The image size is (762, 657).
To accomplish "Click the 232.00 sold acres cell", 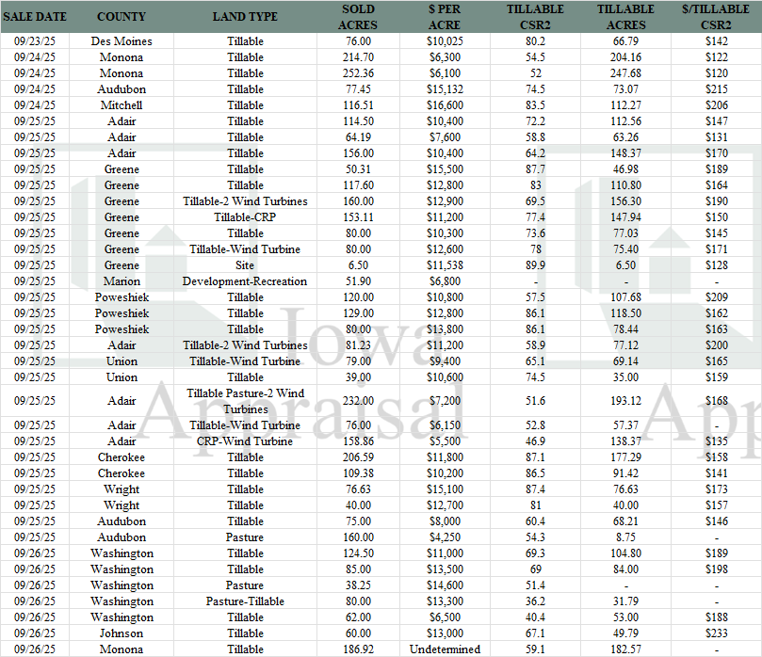I will click(x=358, y=401).
